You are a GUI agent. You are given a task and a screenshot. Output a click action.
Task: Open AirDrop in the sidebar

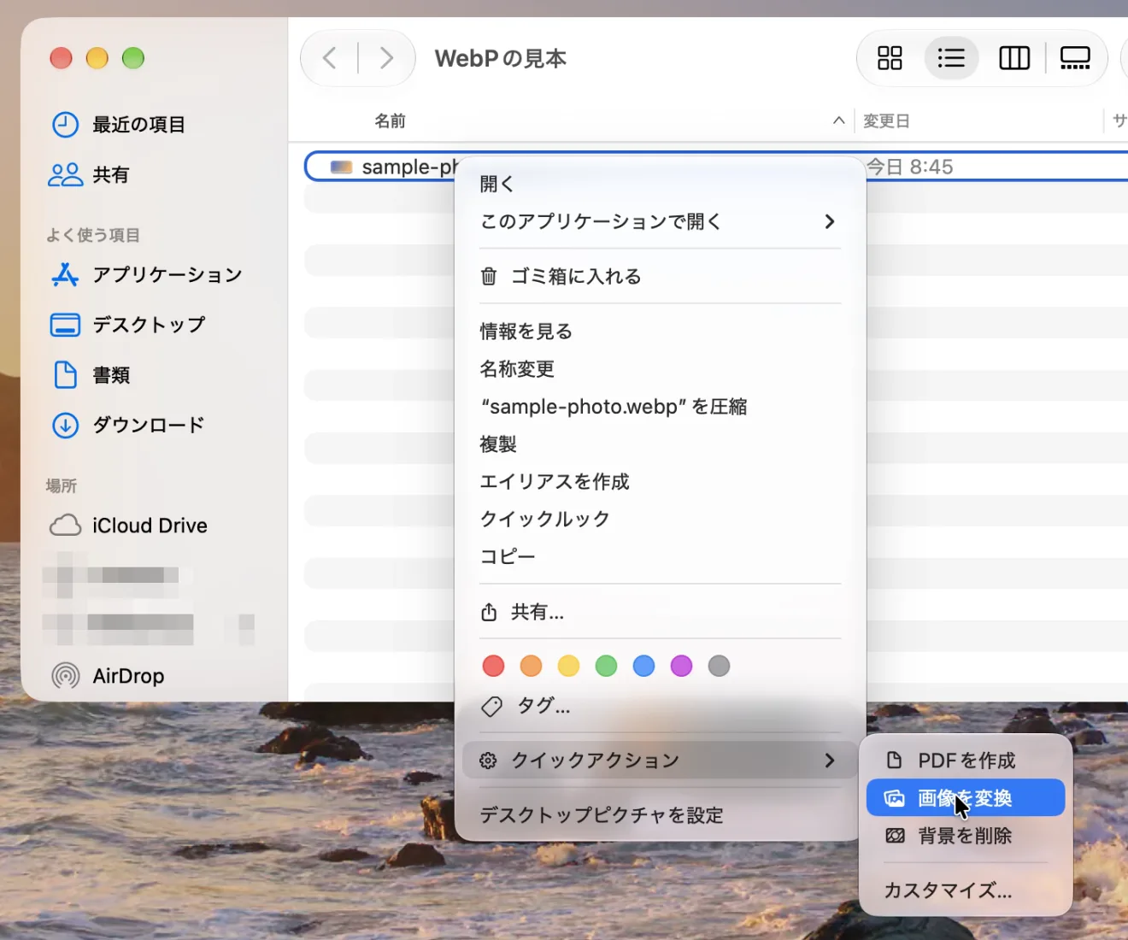108,676
